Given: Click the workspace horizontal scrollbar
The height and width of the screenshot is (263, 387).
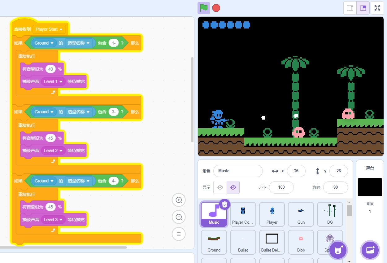Looking at the screenshot, I should point(63,247).
